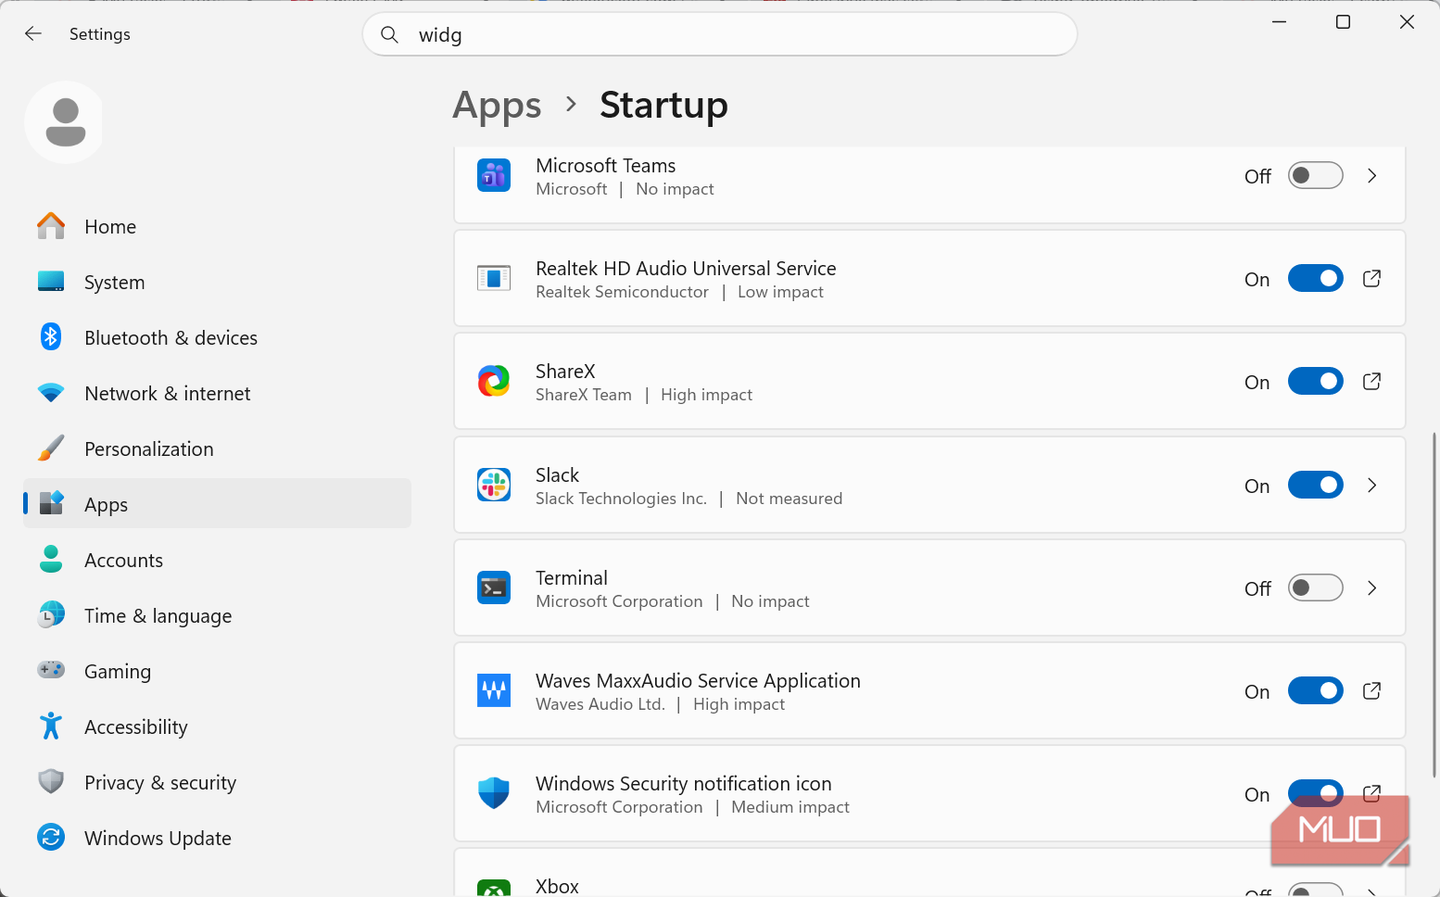This screenshot has width=1440, height=897.
Task: Open Personalization settings
Action: coord(218,448)
